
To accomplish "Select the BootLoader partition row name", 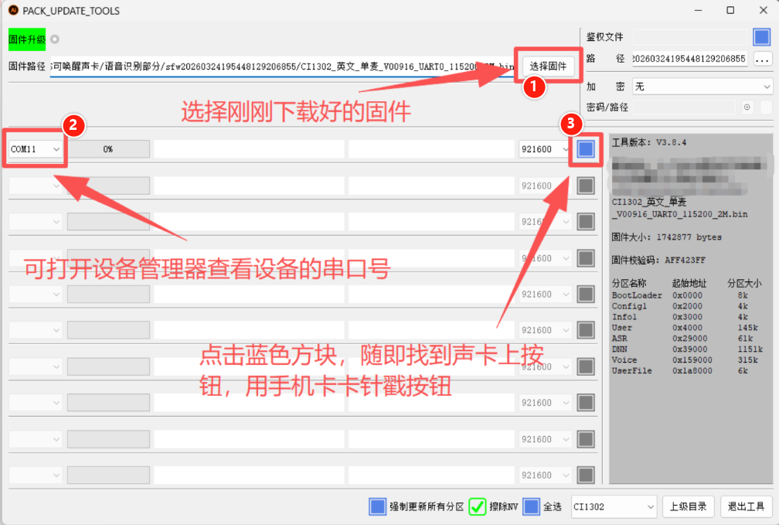I will [637, 295].
